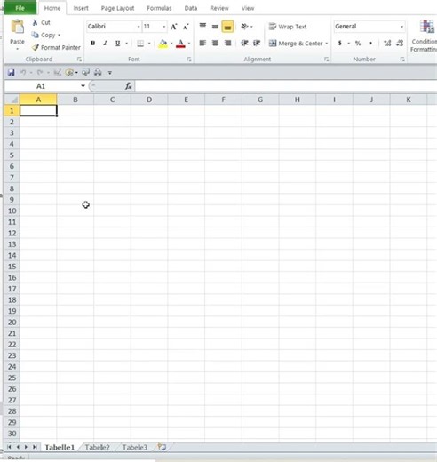This screenshot has height=462, width=437.
Task: Expand the General number format dropdown
Action: pyautogui.click(x=401, y=27)
